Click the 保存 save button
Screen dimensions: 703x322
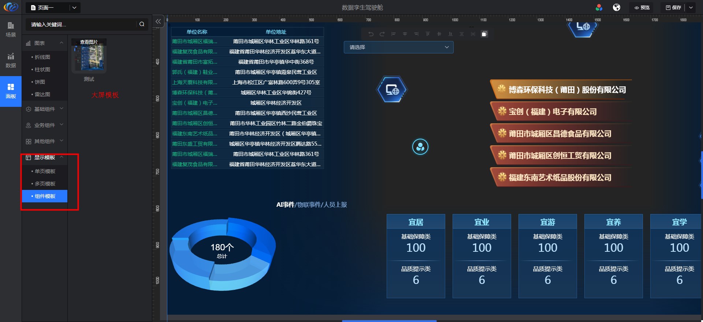(673, 7)
